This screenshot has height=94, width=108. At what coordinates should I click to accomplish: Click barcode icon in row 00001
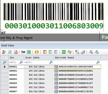[x=56, y=67]
